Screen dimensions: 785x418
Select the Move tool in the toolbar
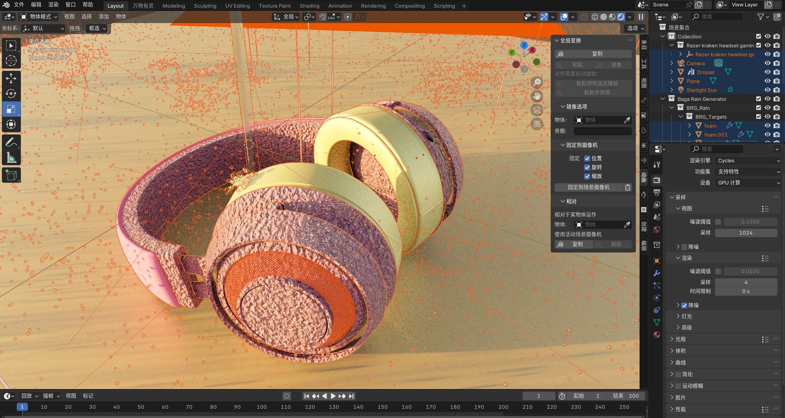tap(11, 78)
